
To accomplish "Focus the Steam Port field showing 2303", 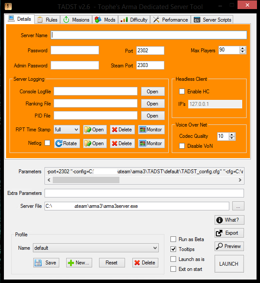I will tap(150, 65).
